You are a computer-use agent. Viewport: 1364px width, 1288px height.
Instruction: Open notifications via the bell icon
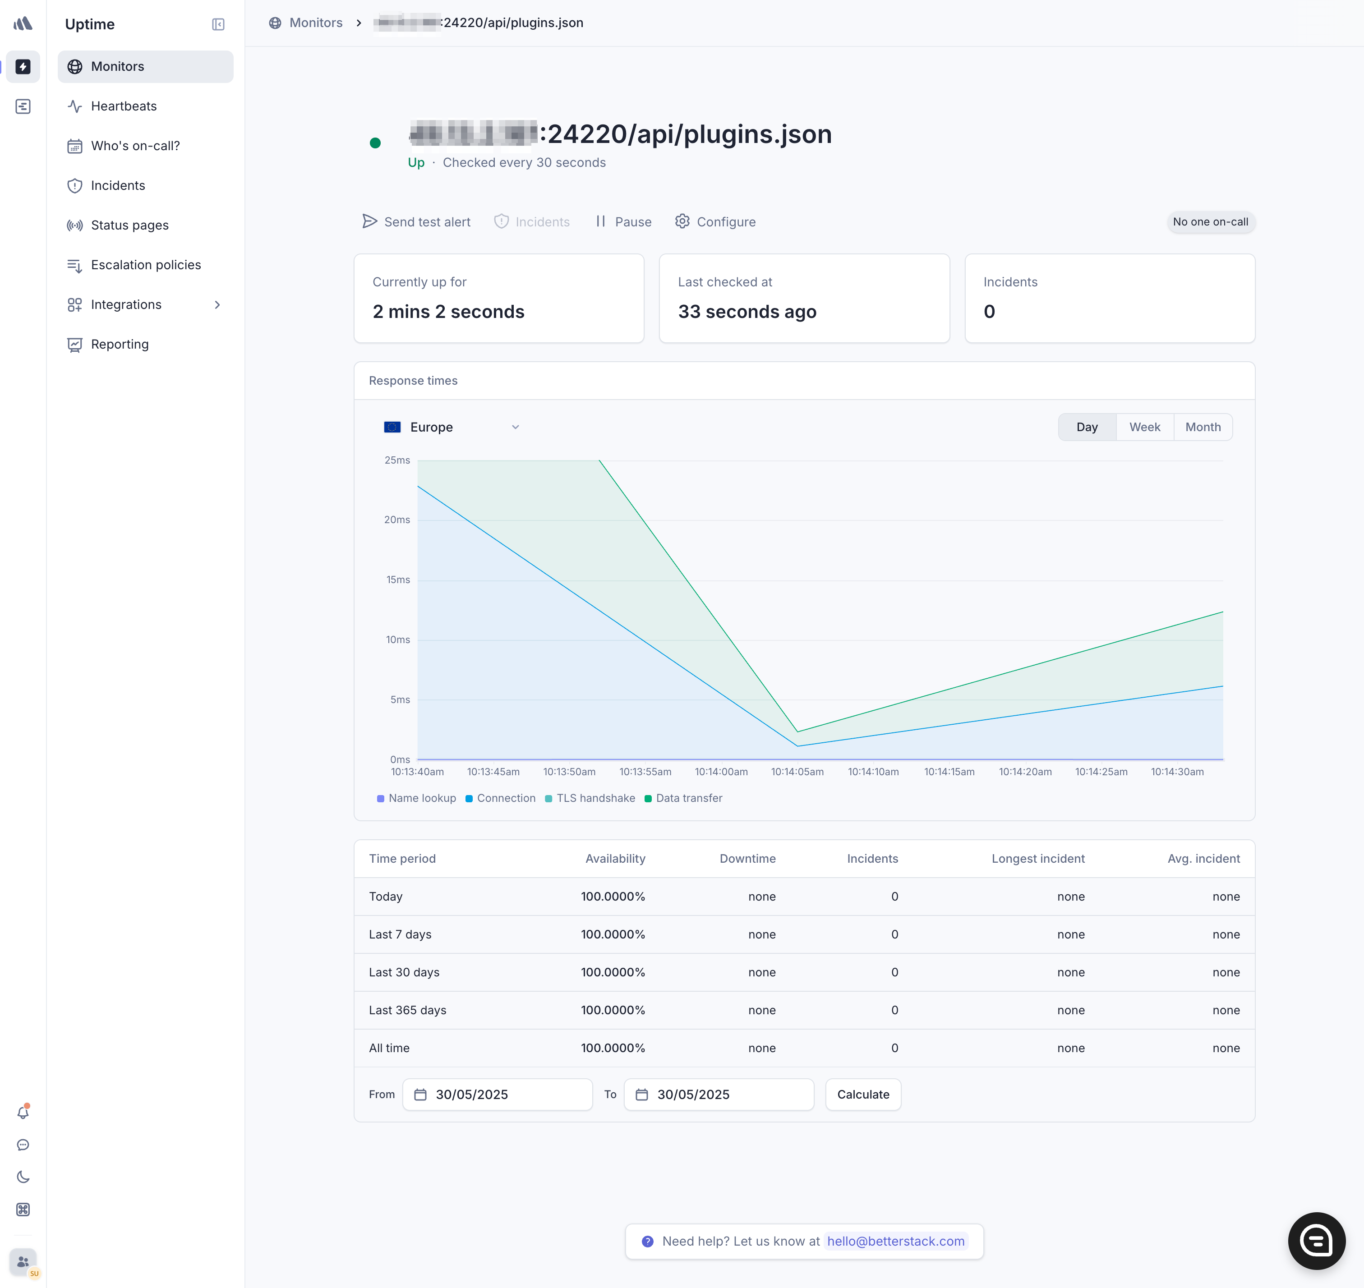coord(23,1112)
